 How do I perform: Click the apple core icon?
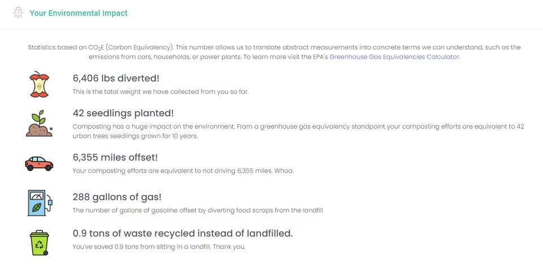[39, 84]
